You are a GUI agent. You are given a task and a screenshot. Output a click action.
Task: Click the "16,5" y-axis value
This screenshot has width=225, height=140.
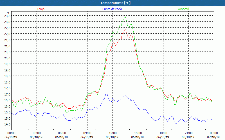[x=7, y=100]
